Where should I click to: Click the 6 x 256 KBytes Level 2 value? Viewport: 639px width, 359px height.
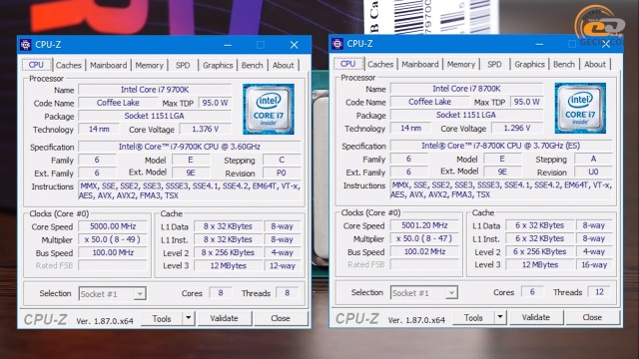[x=539, y=252]
